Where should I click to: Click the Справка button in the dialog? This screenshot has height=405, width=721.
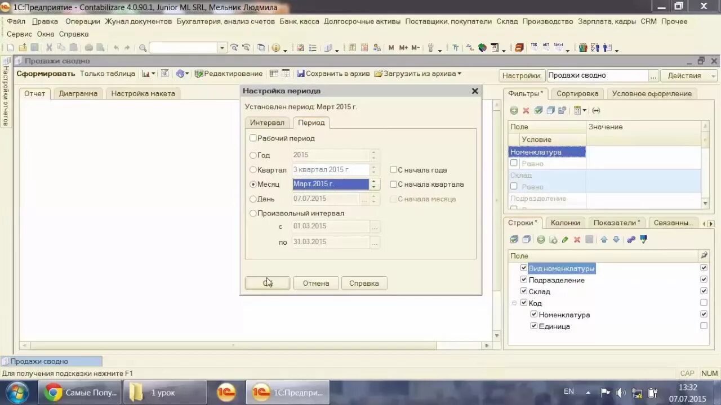(x=364, y=283)
